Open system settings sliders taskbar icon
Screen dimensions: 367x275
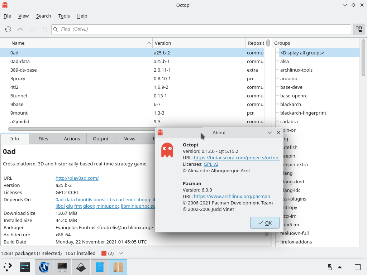pos(25,267)
